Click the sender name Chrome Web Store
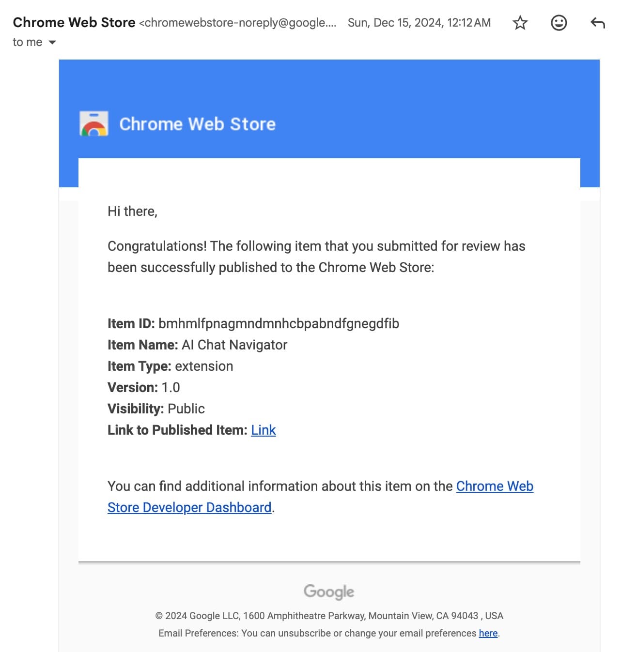Image resolution: width=621 pixels, height=652 pixels. 74,22
